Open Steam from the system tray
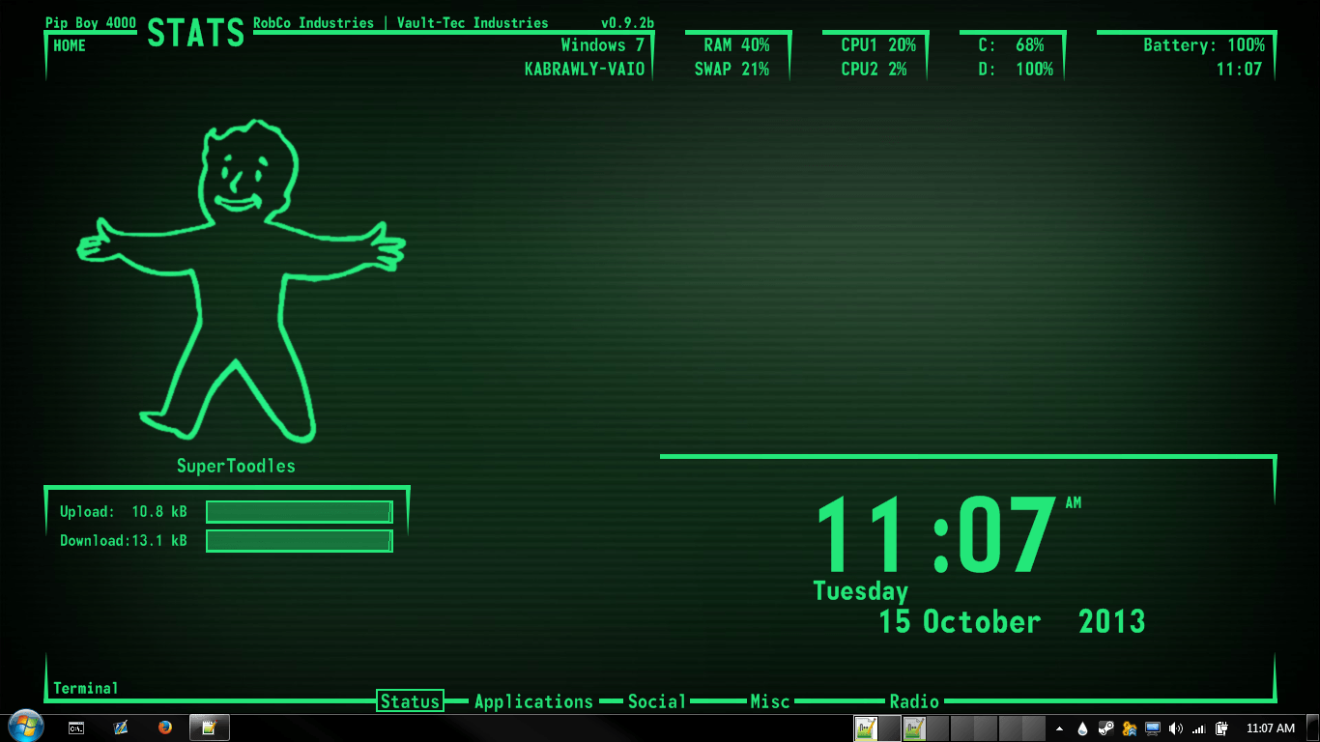Screen dimensions: 1320x742 pos(1105,728)
